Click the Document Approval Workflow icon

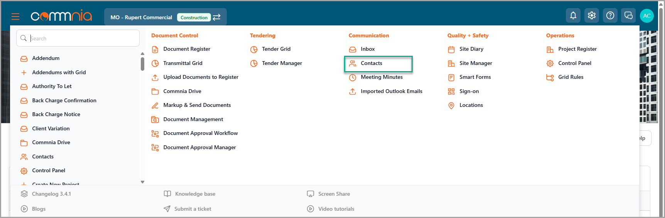pos(155,133)
